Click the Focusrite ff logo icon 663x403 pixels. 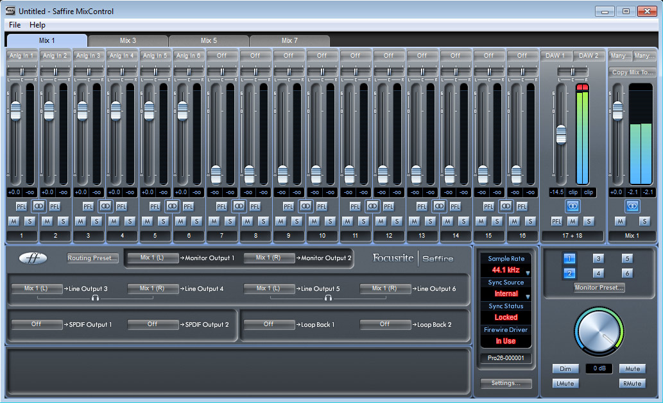pyautogui.click(x=33, y=258)
